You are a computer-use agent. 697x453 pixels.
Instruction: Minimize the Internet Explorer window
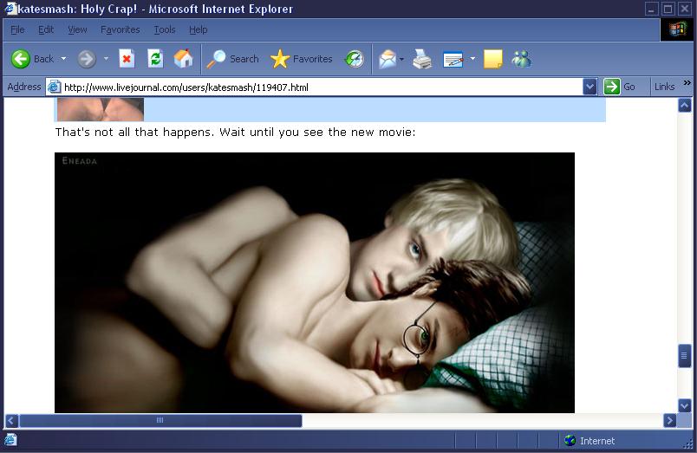click(x=652, y=9)
